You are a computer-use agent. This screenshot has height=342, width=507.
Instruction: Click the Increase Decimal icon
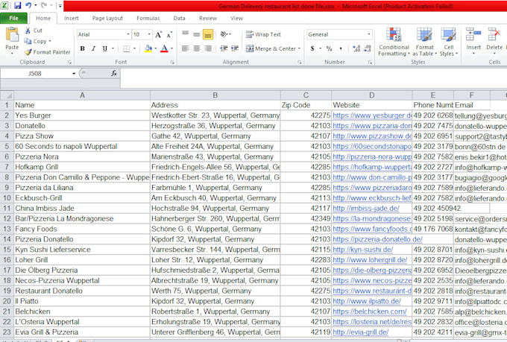click(356, 48)
